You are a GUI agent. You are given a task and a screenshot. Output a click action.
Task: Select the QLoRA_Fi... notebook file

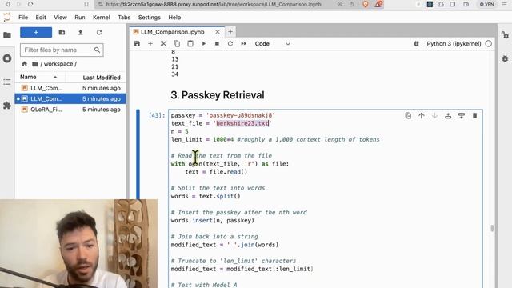70,110
